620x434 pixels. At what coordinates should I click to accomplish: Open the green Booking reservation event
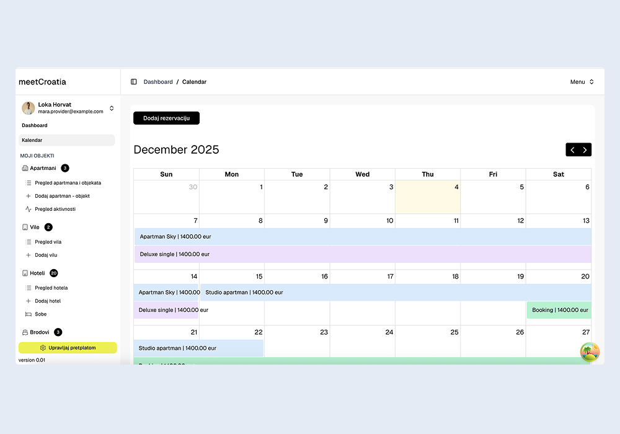pyautogui.click(x=559, y=310)
